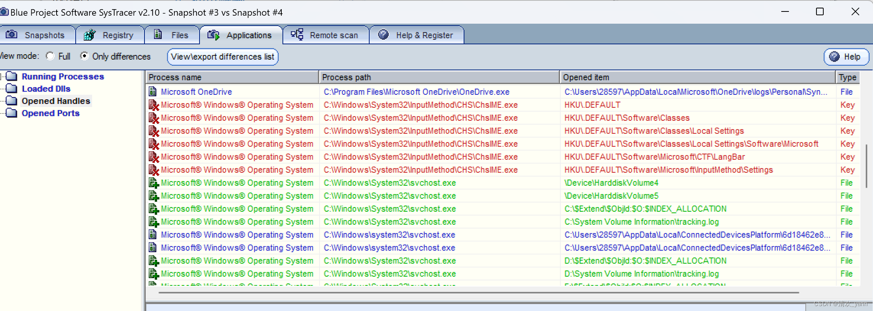Select Opened Handles tree item
This screenshot has width=873, height=311.
pyautogui.click(x=56, y=101)
